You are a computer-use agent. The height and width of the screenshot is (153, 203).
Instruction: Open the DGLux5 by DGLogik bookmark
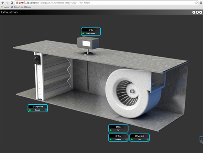pyautogui.click(x=21, y=7)
